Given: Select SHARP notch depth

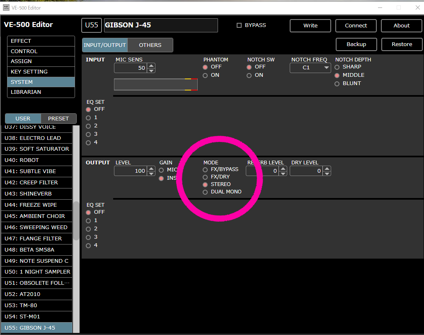Looking at the screenshot, I should 337,67.
